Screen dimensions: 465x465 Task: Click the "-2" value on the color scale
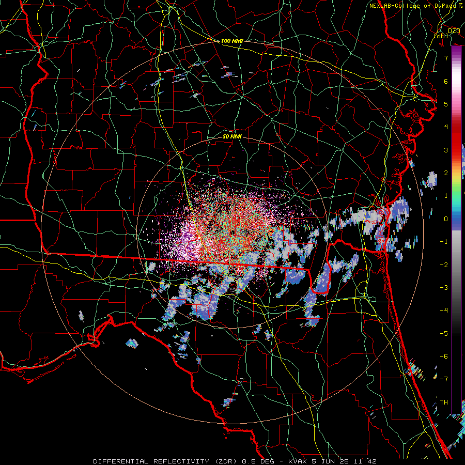[444, 265]
